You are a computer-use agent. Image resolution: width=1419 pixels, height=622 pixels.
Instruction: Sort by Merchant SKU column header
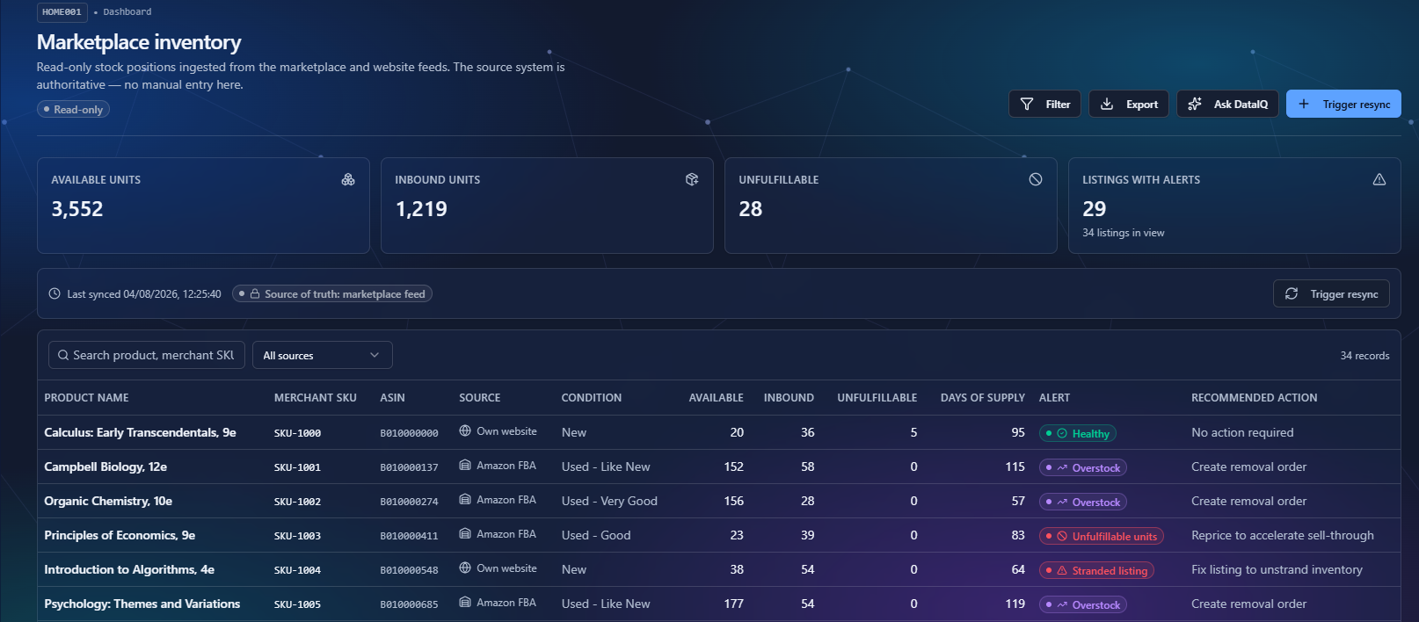coord(315,398)
